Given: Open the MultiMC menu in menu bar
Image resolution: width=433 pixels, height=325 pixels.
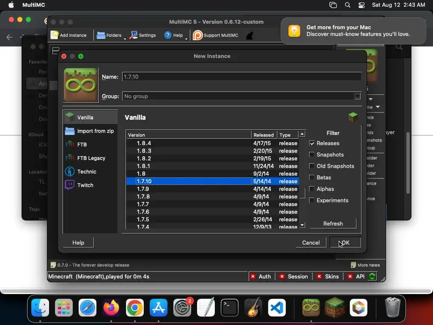Looking at the screenshot, I should tap(34, 5).
